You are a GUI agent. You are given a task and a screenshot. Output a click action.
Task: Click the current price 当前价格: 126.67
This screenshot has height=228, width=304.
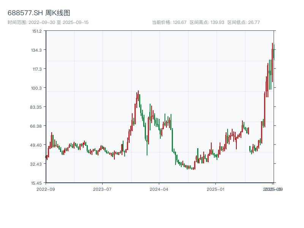(x=169, y=22)
